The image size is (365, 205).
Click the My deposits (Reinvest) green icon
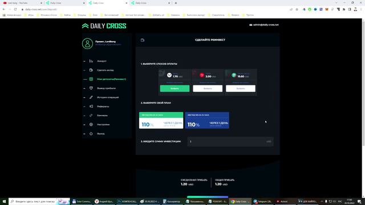(x=91, y=79)
